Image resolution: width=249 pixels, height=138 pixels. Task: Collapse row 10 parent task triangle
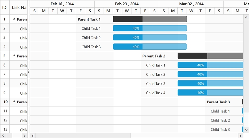pos(14,102)
